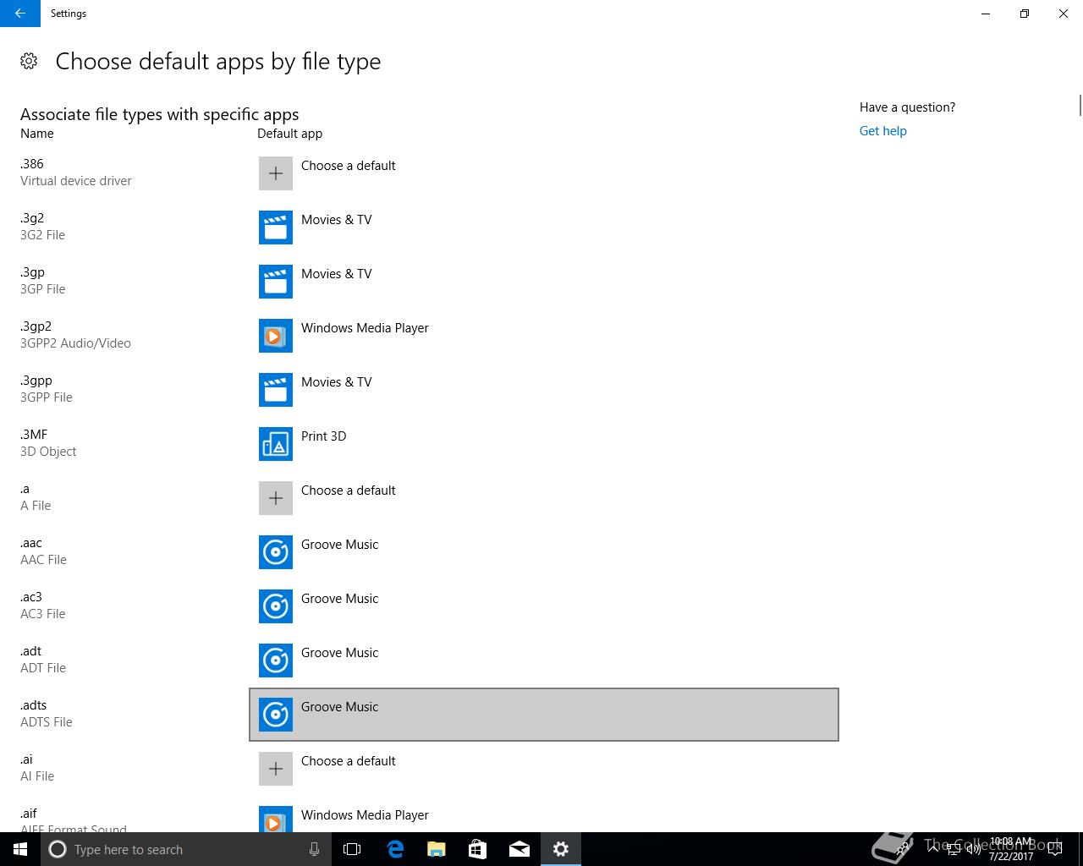Click 'Groove Music' label for .ac3
The height and width of the screenshot is (866, 1083).
click(x=339, y=599)
